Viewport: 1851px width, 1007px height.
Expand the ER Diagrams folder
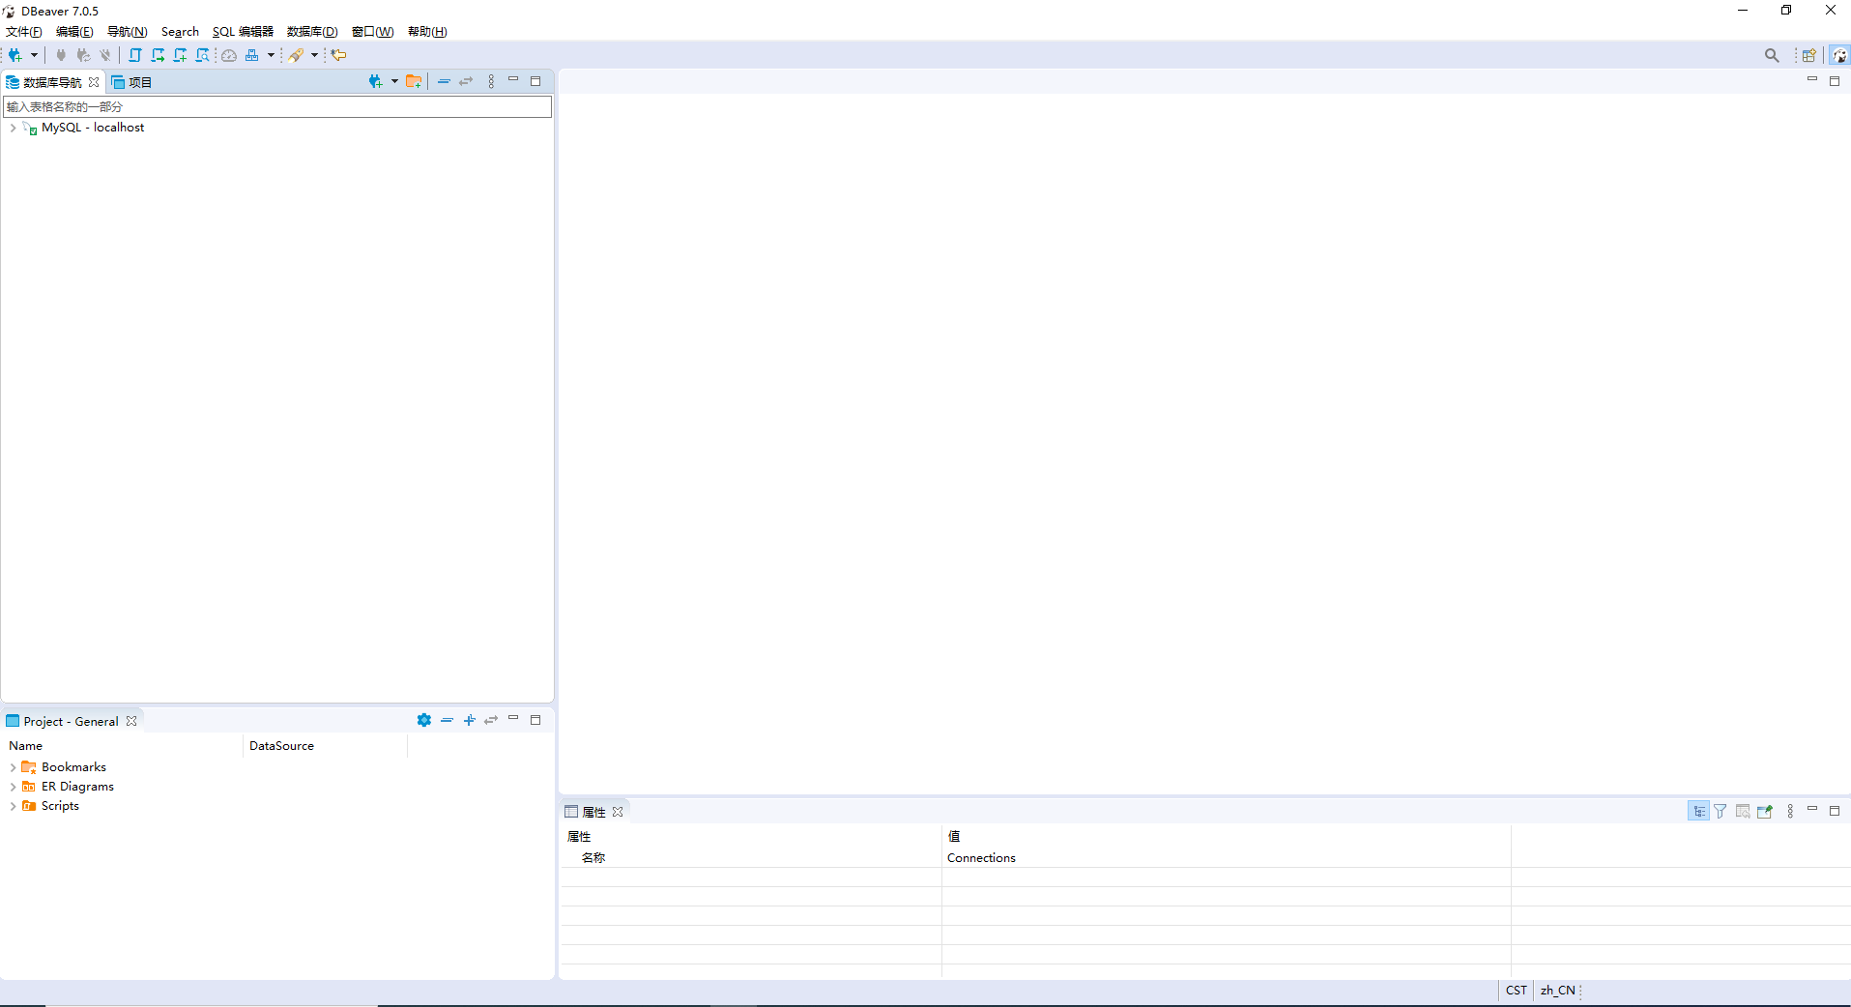(13, 787)
